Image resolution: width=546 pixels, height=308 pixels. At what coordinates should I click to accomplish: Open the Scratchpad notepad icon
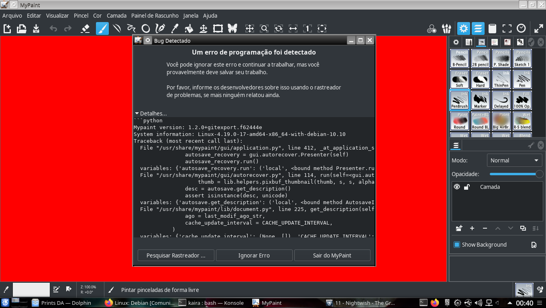(493, 28)
